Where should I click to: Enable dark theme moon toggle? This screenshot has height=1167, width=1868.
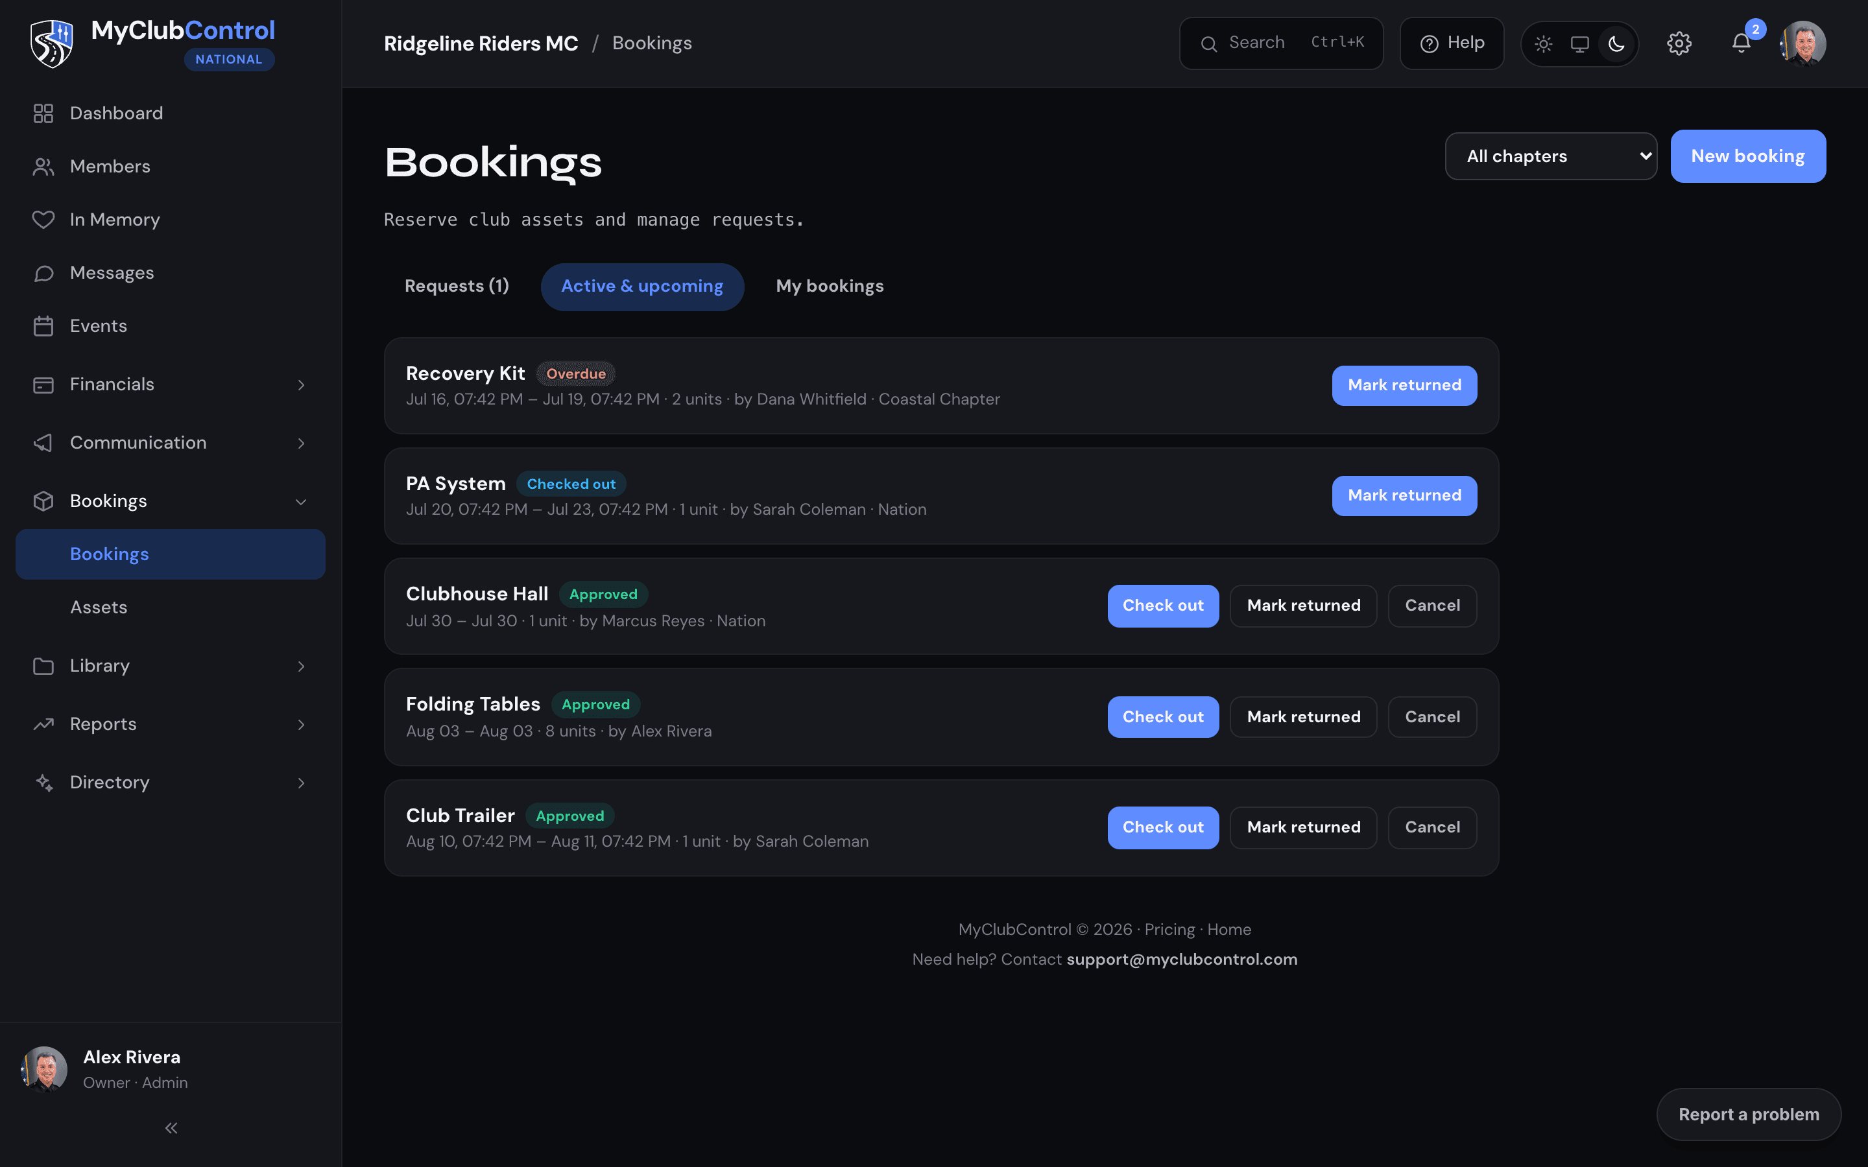click(x=1616, y=44)
